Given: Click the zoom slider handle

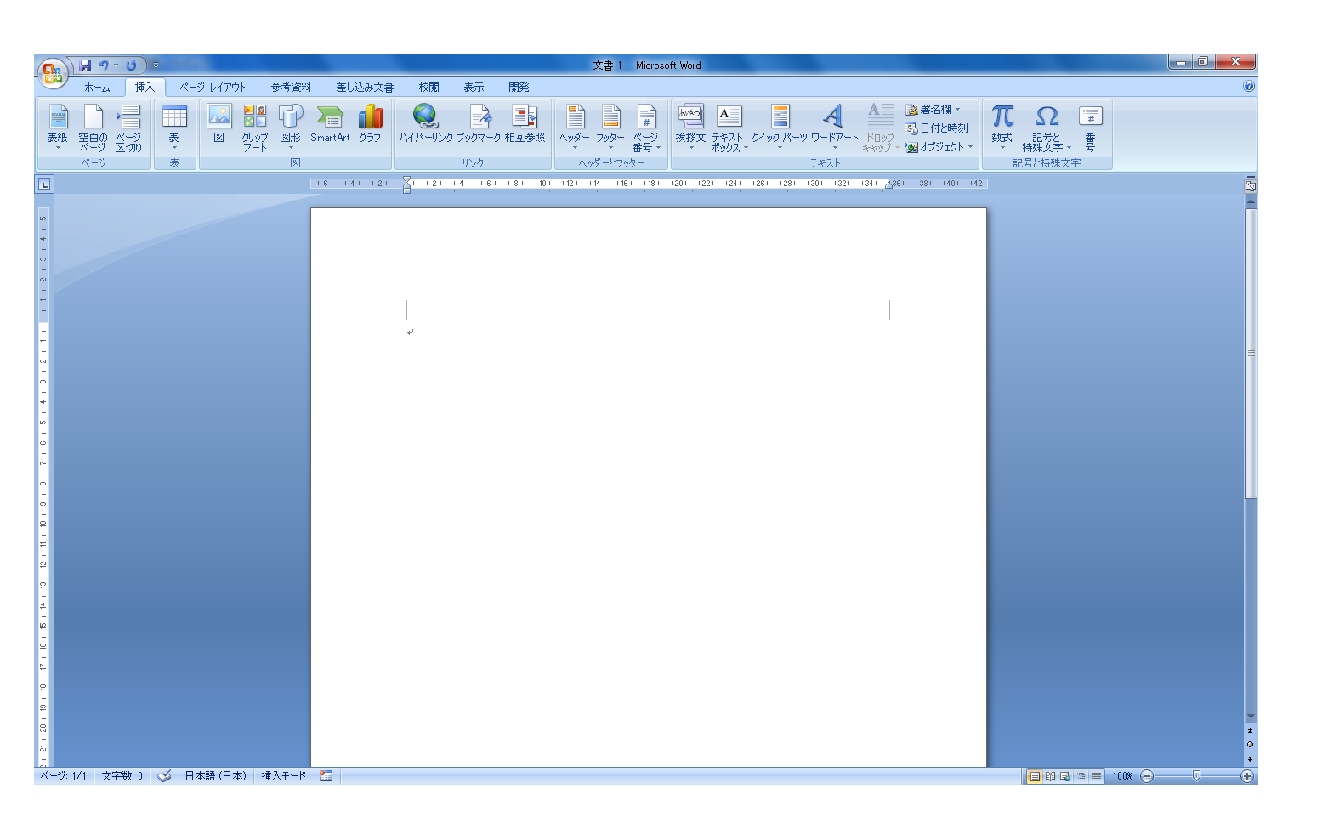Looking at the screenshot, I should (1196, 775).
